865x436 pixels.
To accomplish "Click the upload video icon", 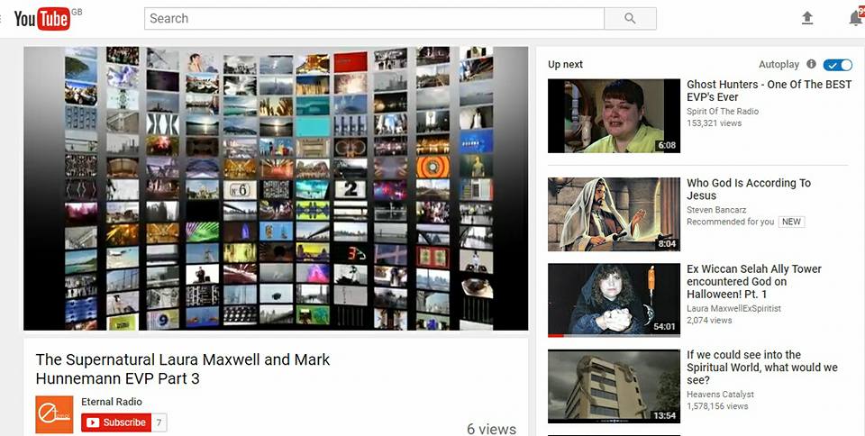I will (x=807, y=18).
